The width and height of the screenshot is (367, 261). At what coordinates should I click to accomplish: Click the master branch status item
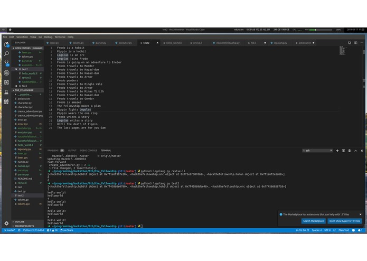pyautogui.click(x=10, y=230)
